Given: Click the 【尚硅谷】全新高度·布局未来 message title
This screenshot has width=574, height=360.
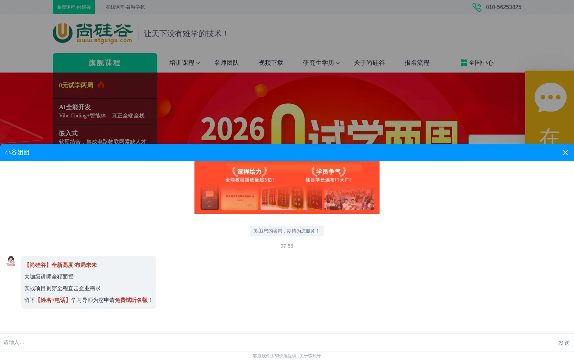Looking at the screenshot, I should pyautogui.click(x=61, y=265).
